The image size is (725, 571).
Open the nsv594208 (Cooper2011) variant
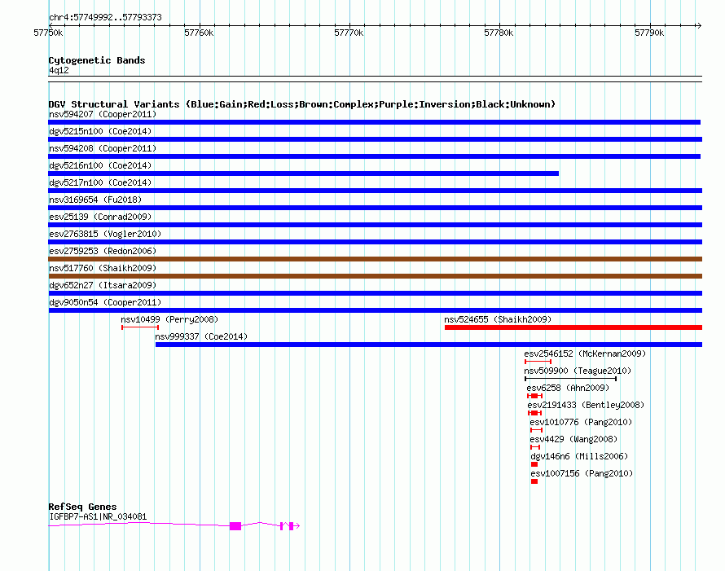(103, 148)
